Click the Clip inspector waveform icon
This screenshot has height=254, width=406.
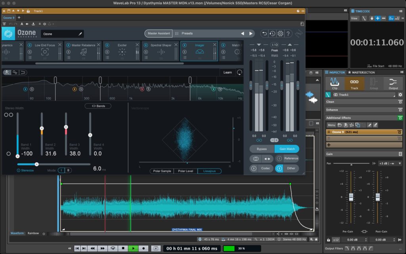tap(335, 82)
